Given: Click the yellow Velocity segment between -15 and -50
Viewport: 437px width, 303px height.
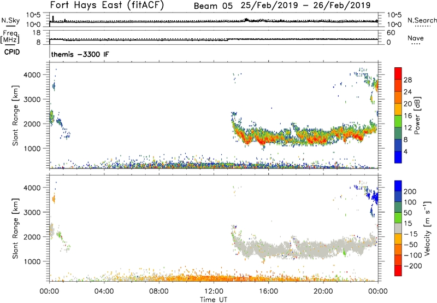Looking at the screenshot, I should click(398, 239).
